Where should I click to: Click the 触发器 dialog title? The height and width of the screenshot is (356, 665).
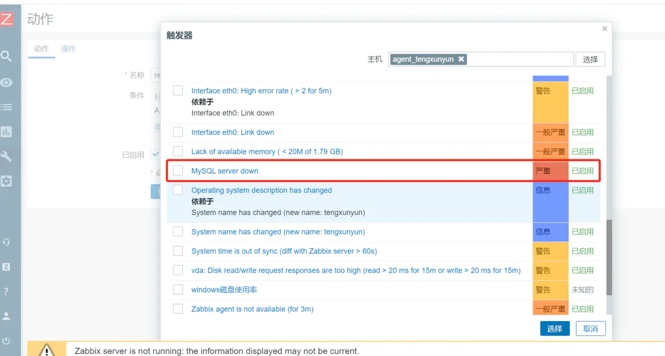click(x=180, y=35)
